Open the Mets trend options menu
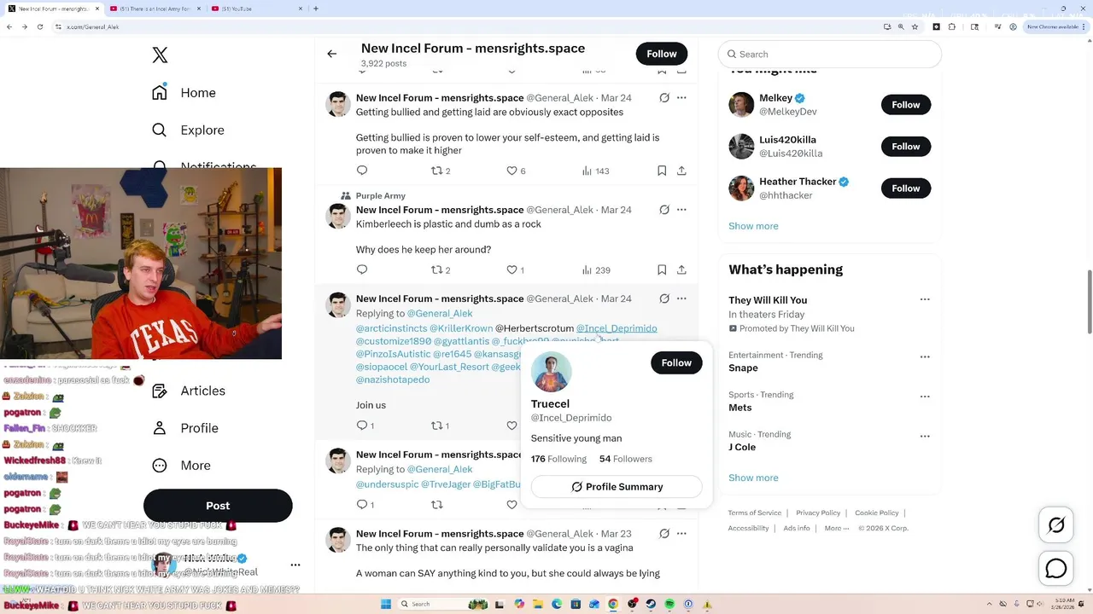This screenshot has width=1093, height=614. pos(925,397)
